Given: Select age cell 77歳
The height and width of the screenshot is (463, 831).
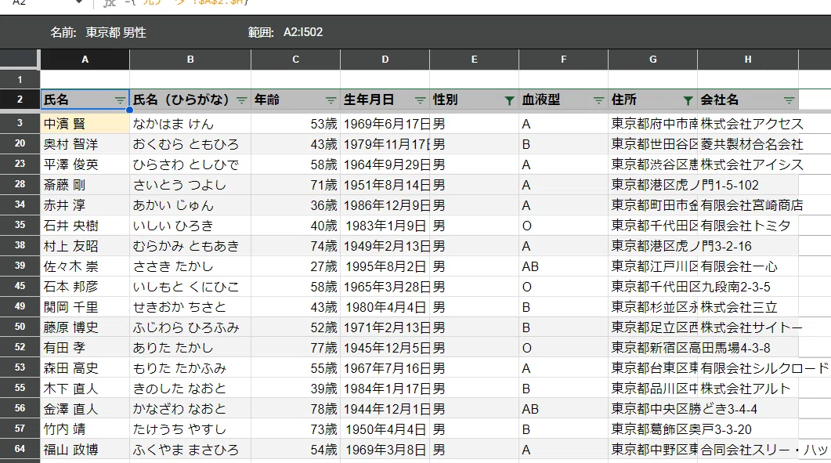Looking at the screenshot, I should (296, 347).
